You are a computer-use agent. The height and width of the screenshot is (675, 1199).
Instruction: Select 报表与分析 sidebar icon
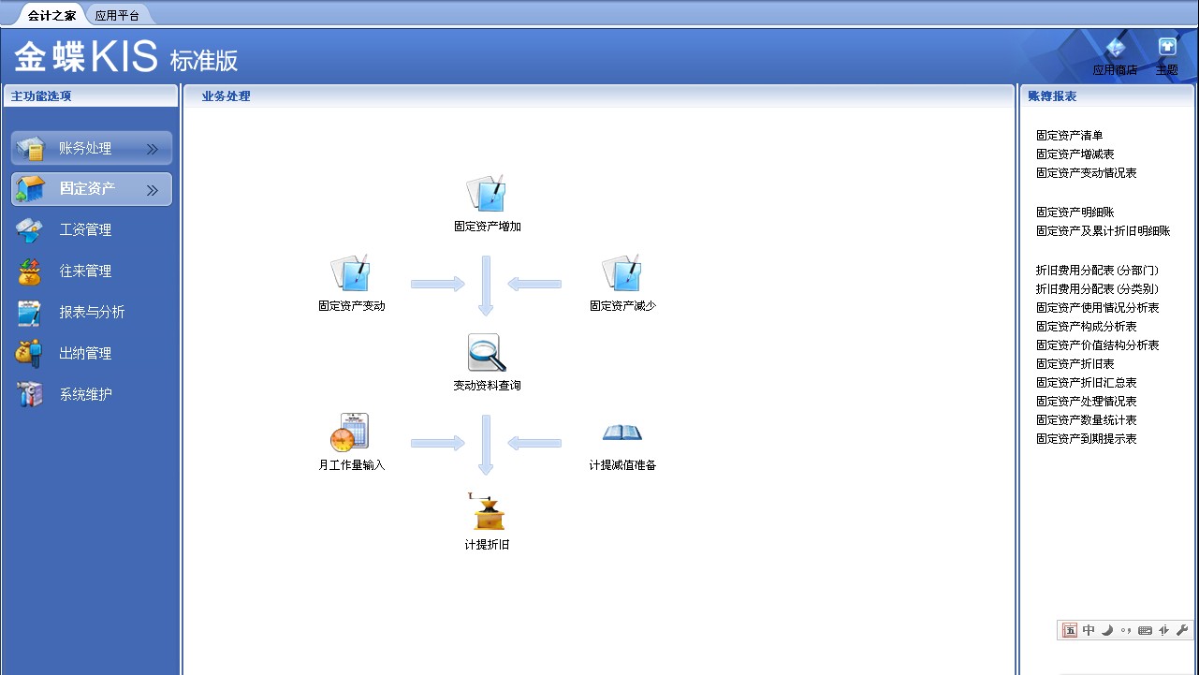[29, 313]
